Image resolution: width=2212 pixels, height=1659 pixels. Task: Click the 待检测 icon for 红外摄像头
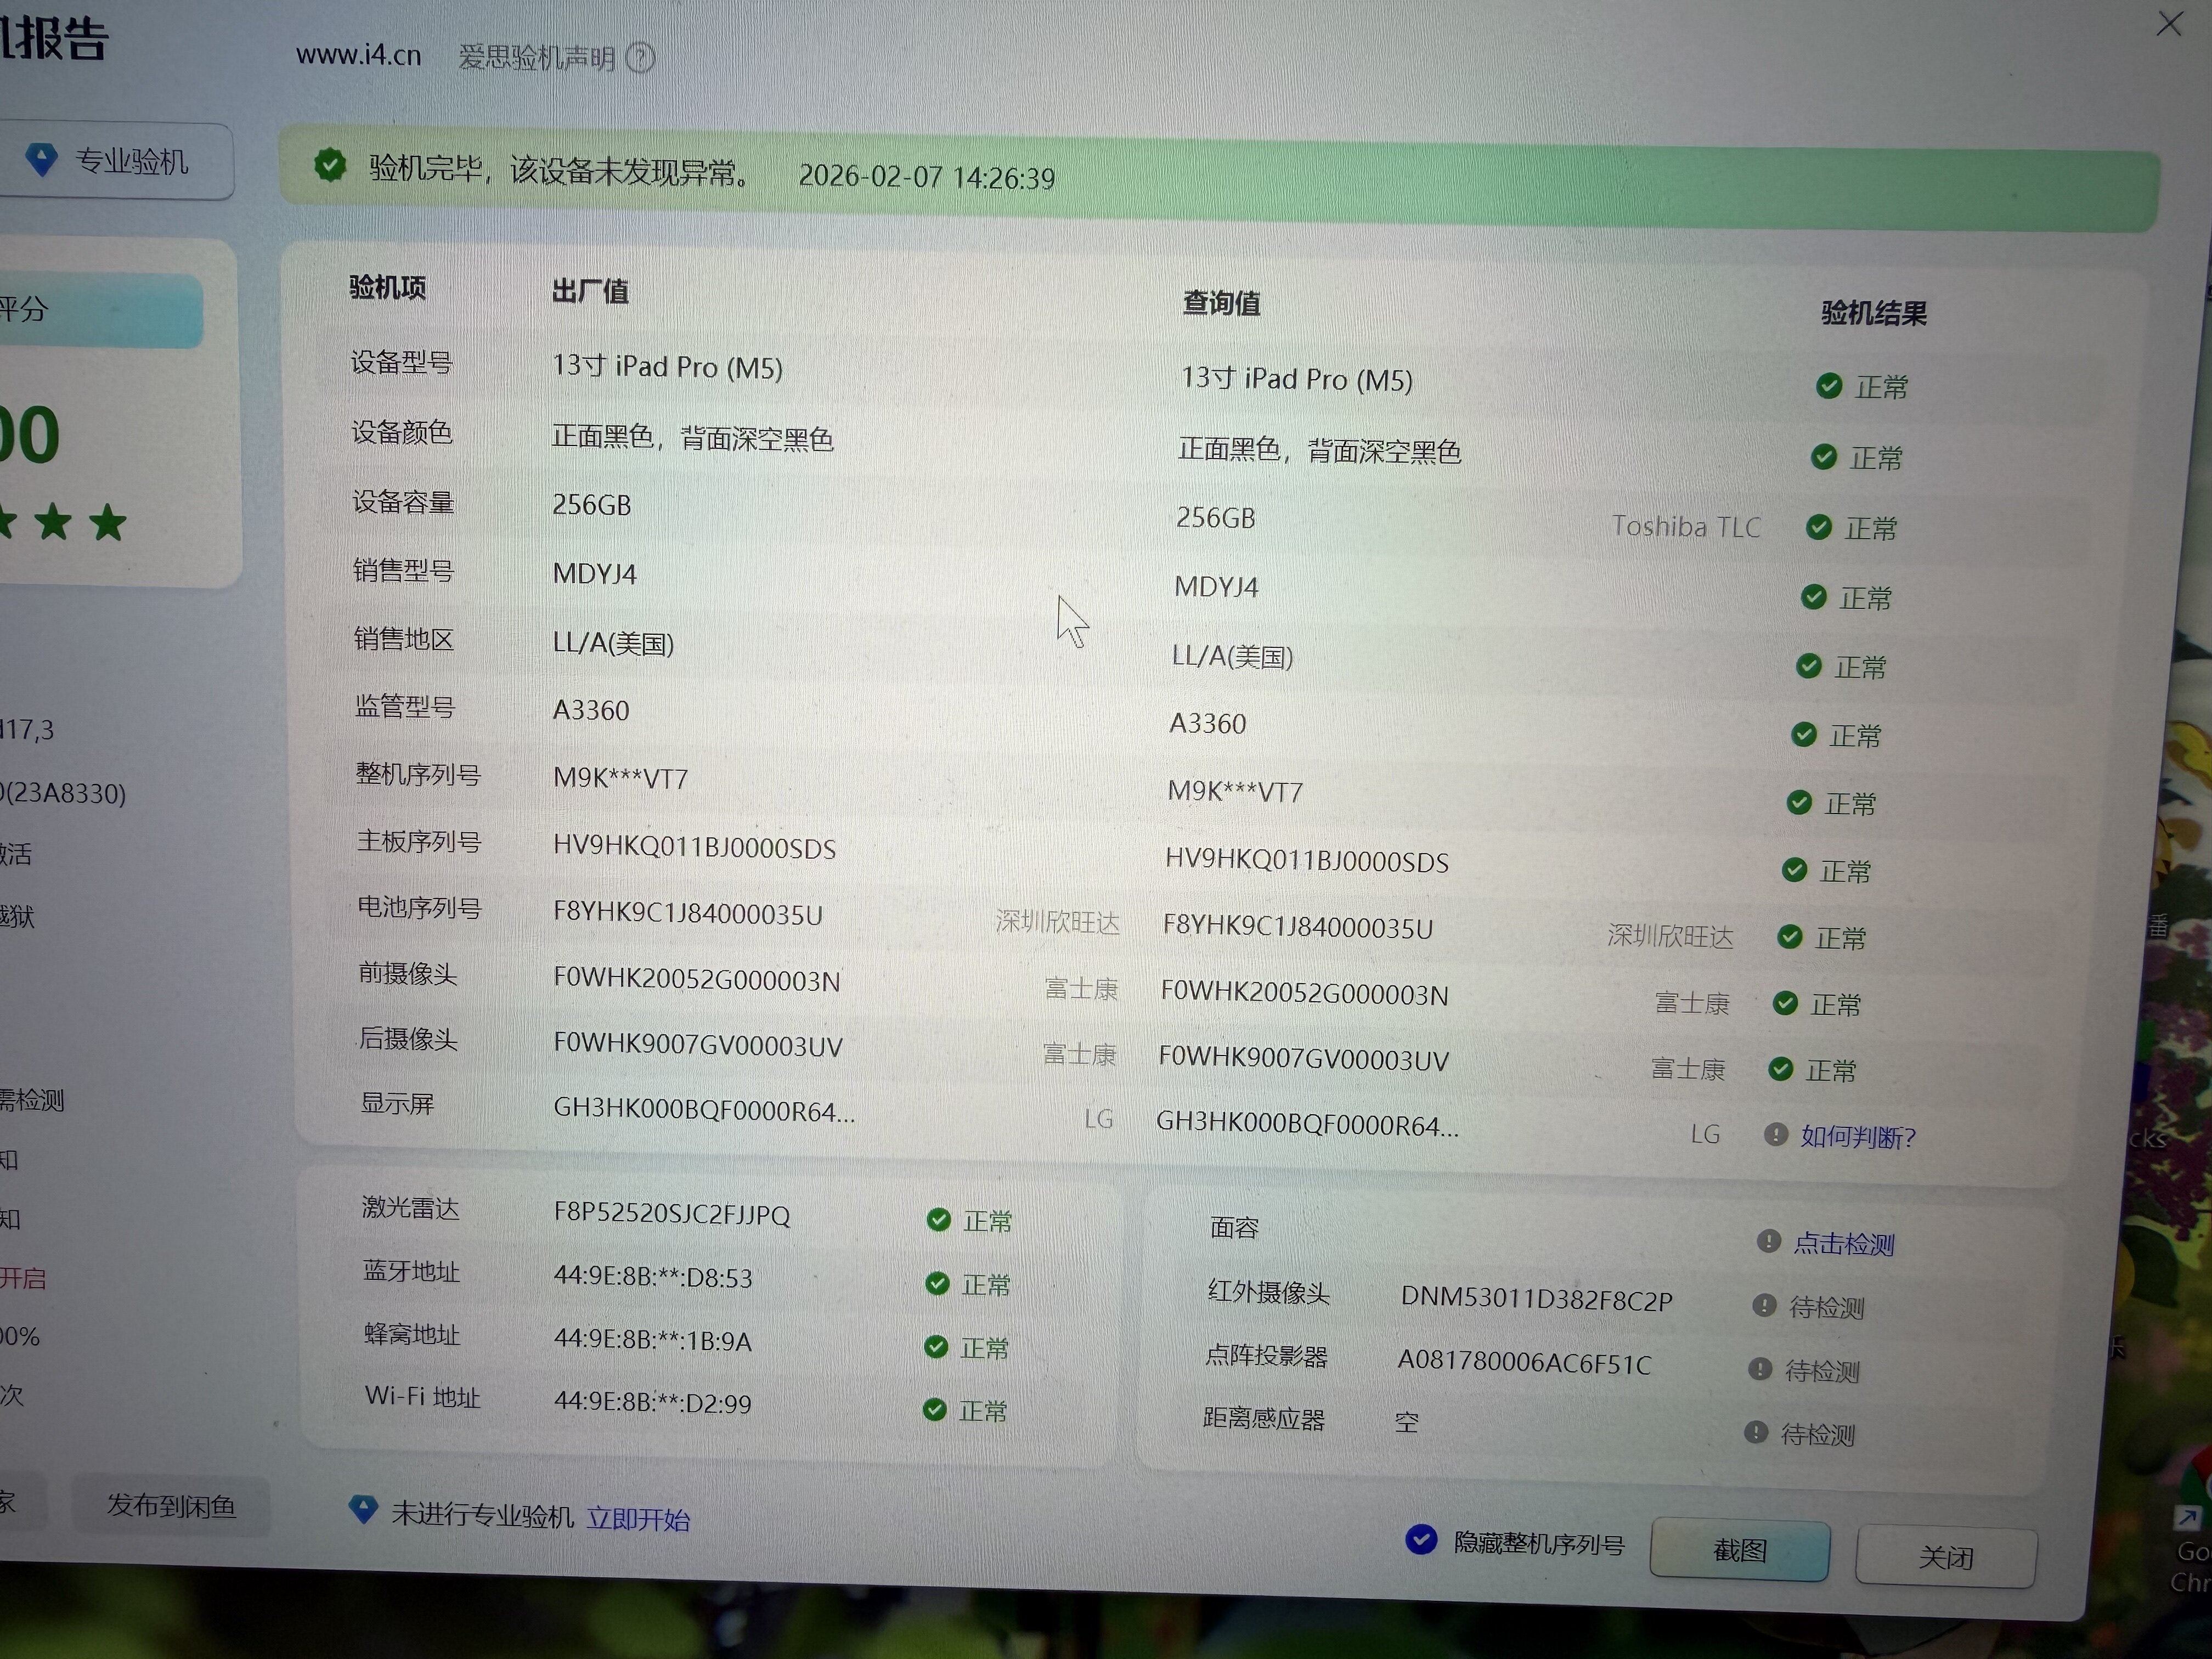1764,1305
